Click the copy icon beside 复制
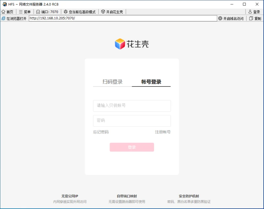Screen dimensions: 264x209 point(251,18)
